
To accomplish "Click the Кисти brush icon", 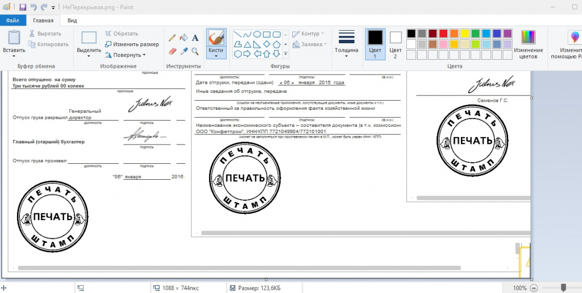I will (216, 38).
